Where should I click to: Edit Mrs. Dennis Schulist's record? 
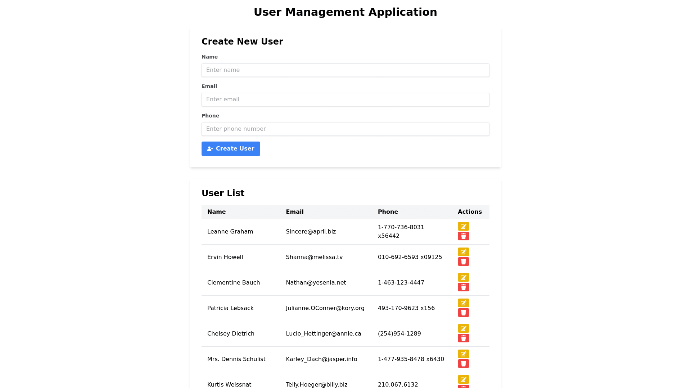(x=463, y=354)
